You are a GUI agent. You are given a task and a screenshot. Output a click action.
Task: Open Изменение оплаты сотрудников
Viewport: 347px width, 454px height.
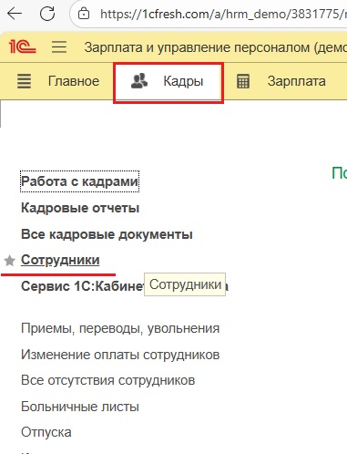click(120, 355)
